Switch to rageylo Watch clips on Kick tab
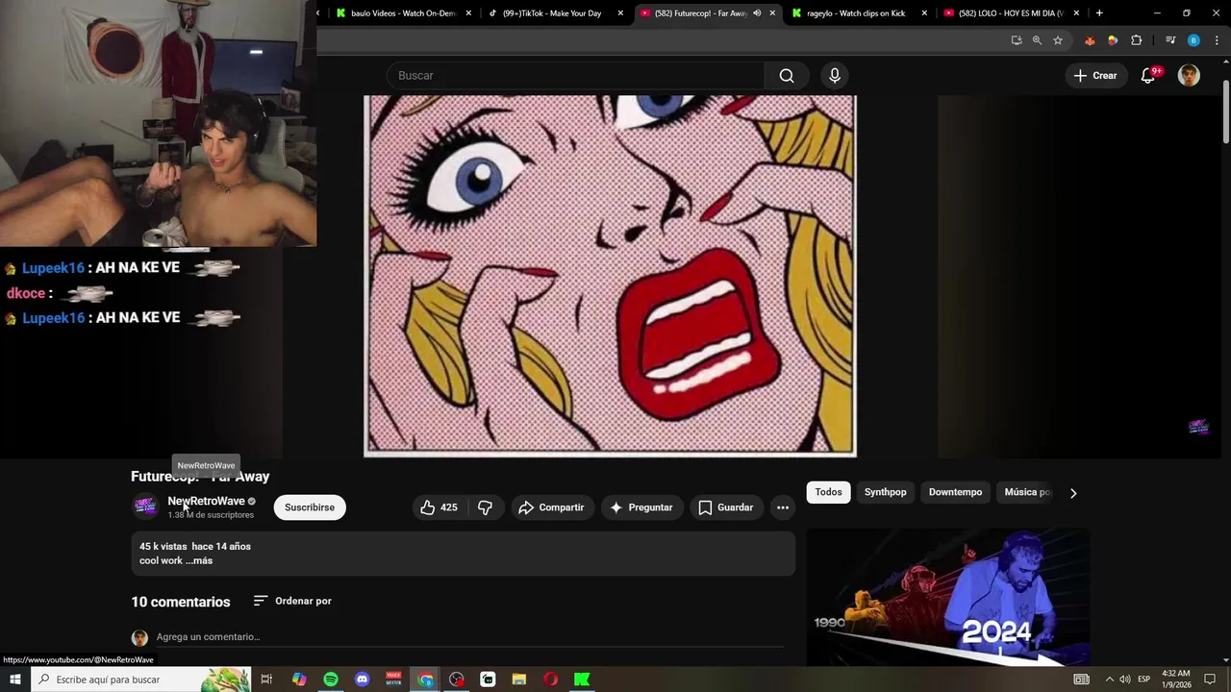1231x692 pixels. pos(856,13)
